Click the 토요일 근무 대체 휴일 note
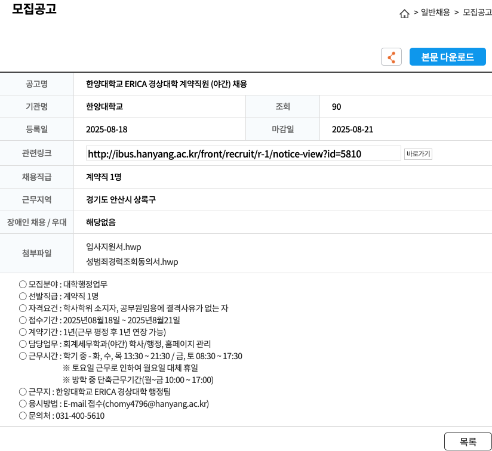Viewport: 492px width, 451px height. (x=131, y=368)
